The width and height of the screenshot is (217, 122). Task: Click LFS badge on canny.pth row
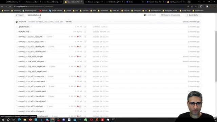click(x=79, y=77)
